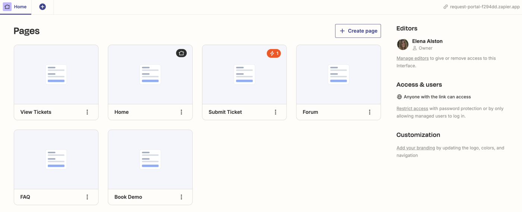The height and width of the screenshot is (212, 522).
Task: Open the FAQ page three-dot menu
Action: pyautogui.click(x=87, y=197)
